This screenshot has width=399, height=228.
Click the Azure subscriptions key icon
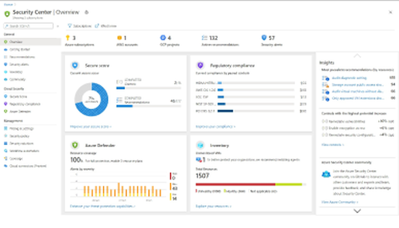coord(68,38)
